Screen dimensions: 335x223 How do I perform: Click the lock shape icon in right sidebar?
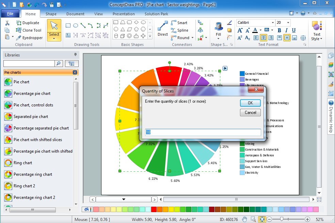pos(331,74)
